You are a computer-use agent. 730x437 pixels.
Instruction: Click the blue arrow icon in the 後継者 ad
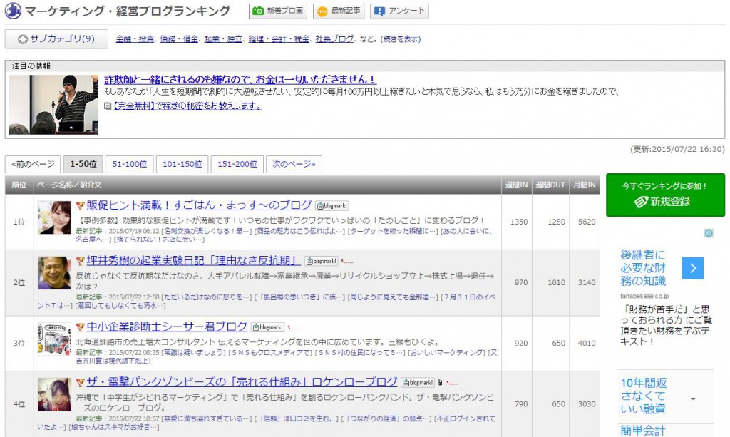(693, 268)
